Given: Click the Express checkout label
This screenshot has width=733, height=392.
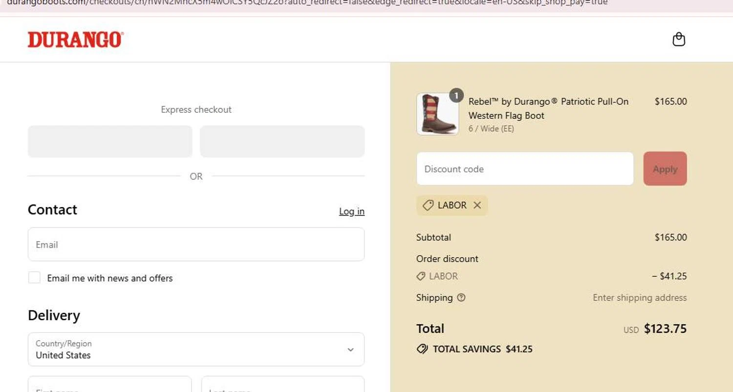Looking at the screenshot, I should click(196, 109).
